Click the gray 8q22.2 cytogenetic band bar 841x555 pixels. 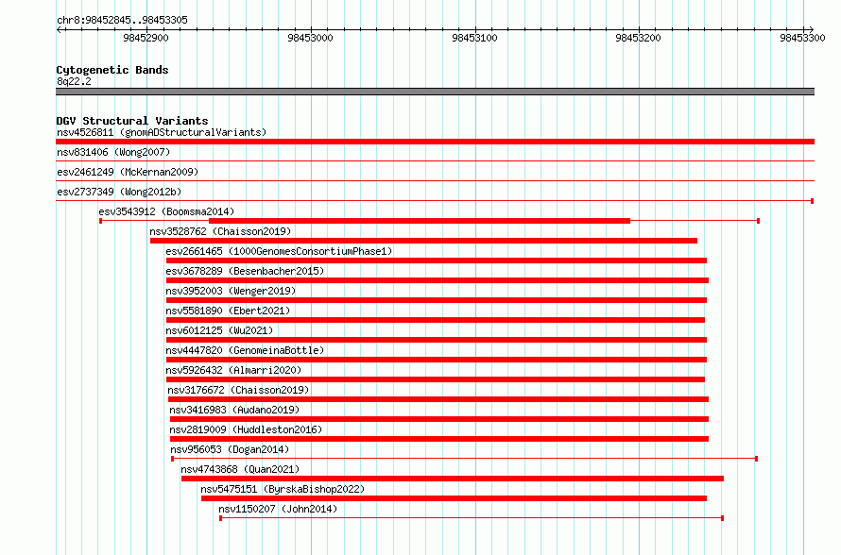(x=435, y=92)
